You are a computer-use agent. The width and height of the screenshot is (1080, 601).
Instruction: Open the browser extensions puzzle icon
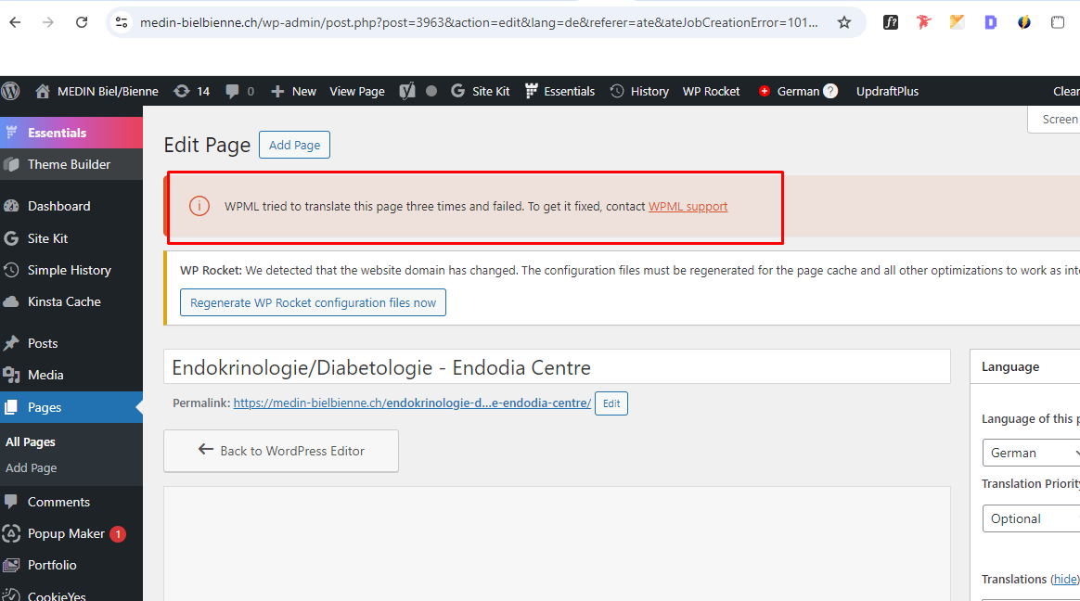(x=1058, y=22)
